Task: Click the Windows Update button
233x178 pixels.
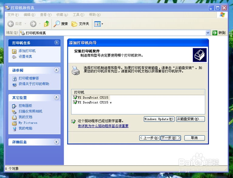Action: pos(159,119)
